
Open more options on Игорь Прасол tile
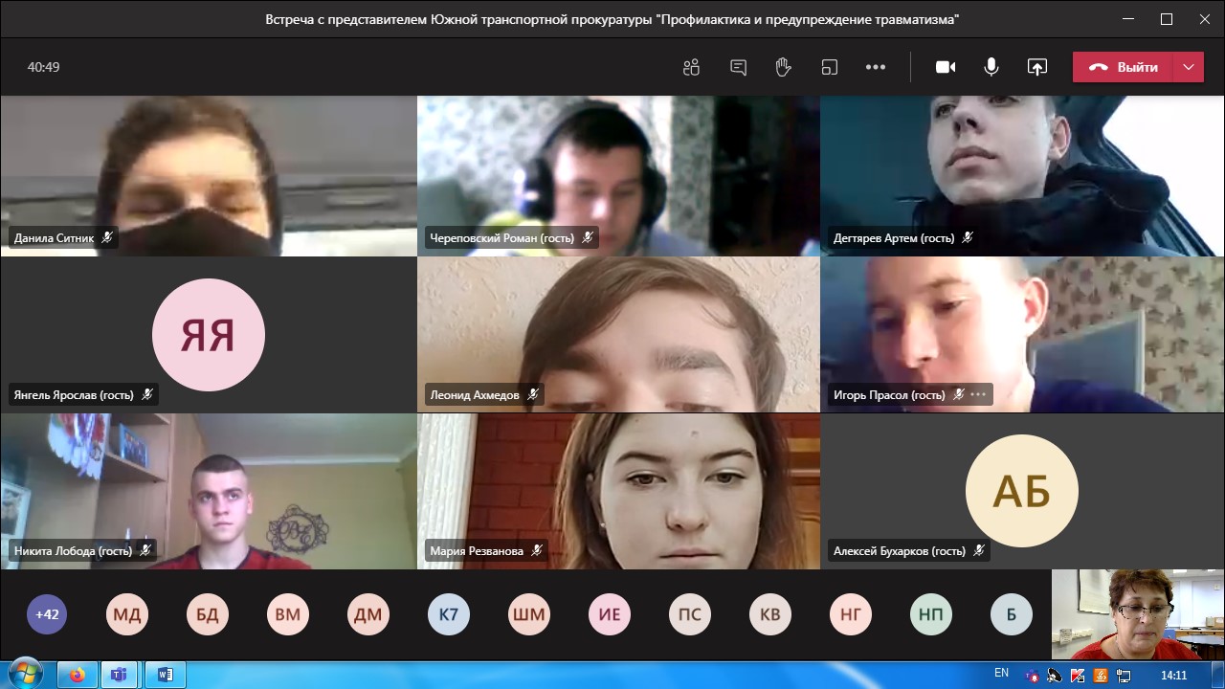978,394
